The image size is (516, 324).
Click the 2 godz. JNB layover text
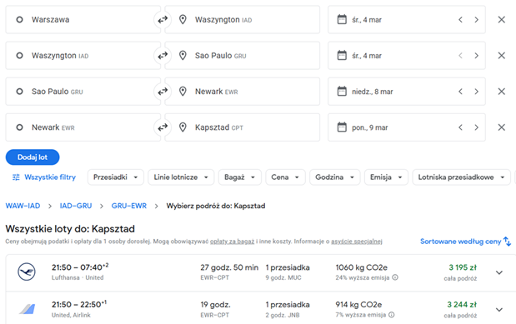pyautogui.click(x=283, y=315)
